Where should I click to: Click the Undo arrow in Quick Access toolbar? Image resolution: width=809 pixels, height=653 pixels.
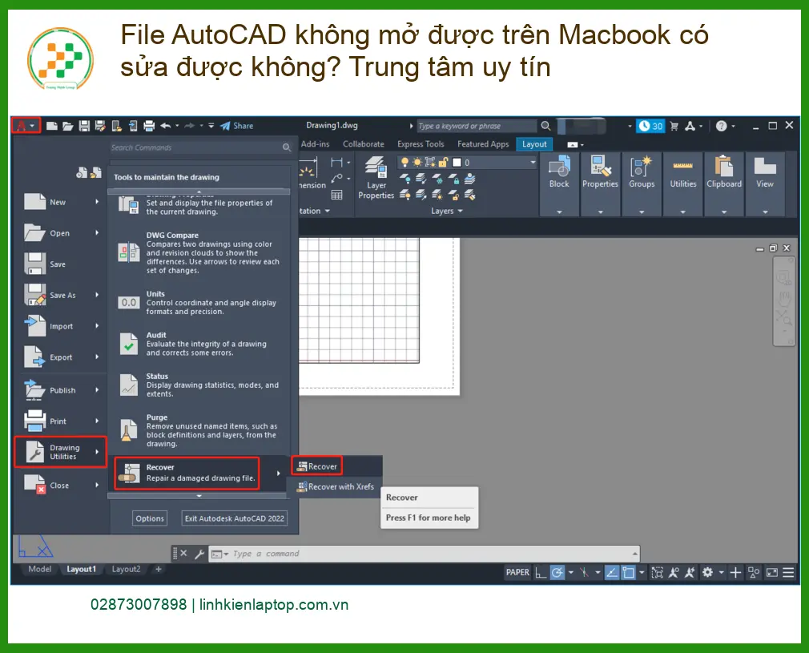[165, 126]
